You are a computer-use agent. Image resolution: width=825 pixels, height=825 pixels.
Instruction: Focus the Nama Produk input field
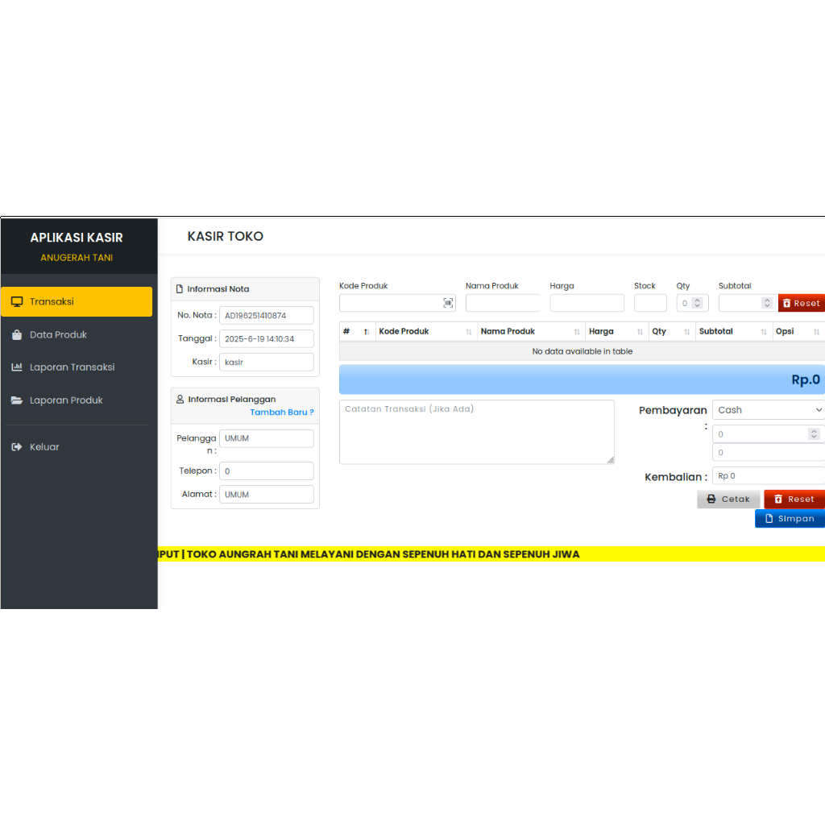[503, 303]
